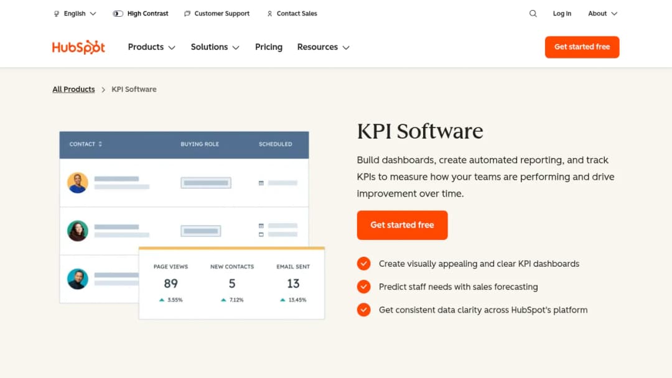
Task: Click the PAGE VIEWS value 89
Action: click(x=170, y=284)
